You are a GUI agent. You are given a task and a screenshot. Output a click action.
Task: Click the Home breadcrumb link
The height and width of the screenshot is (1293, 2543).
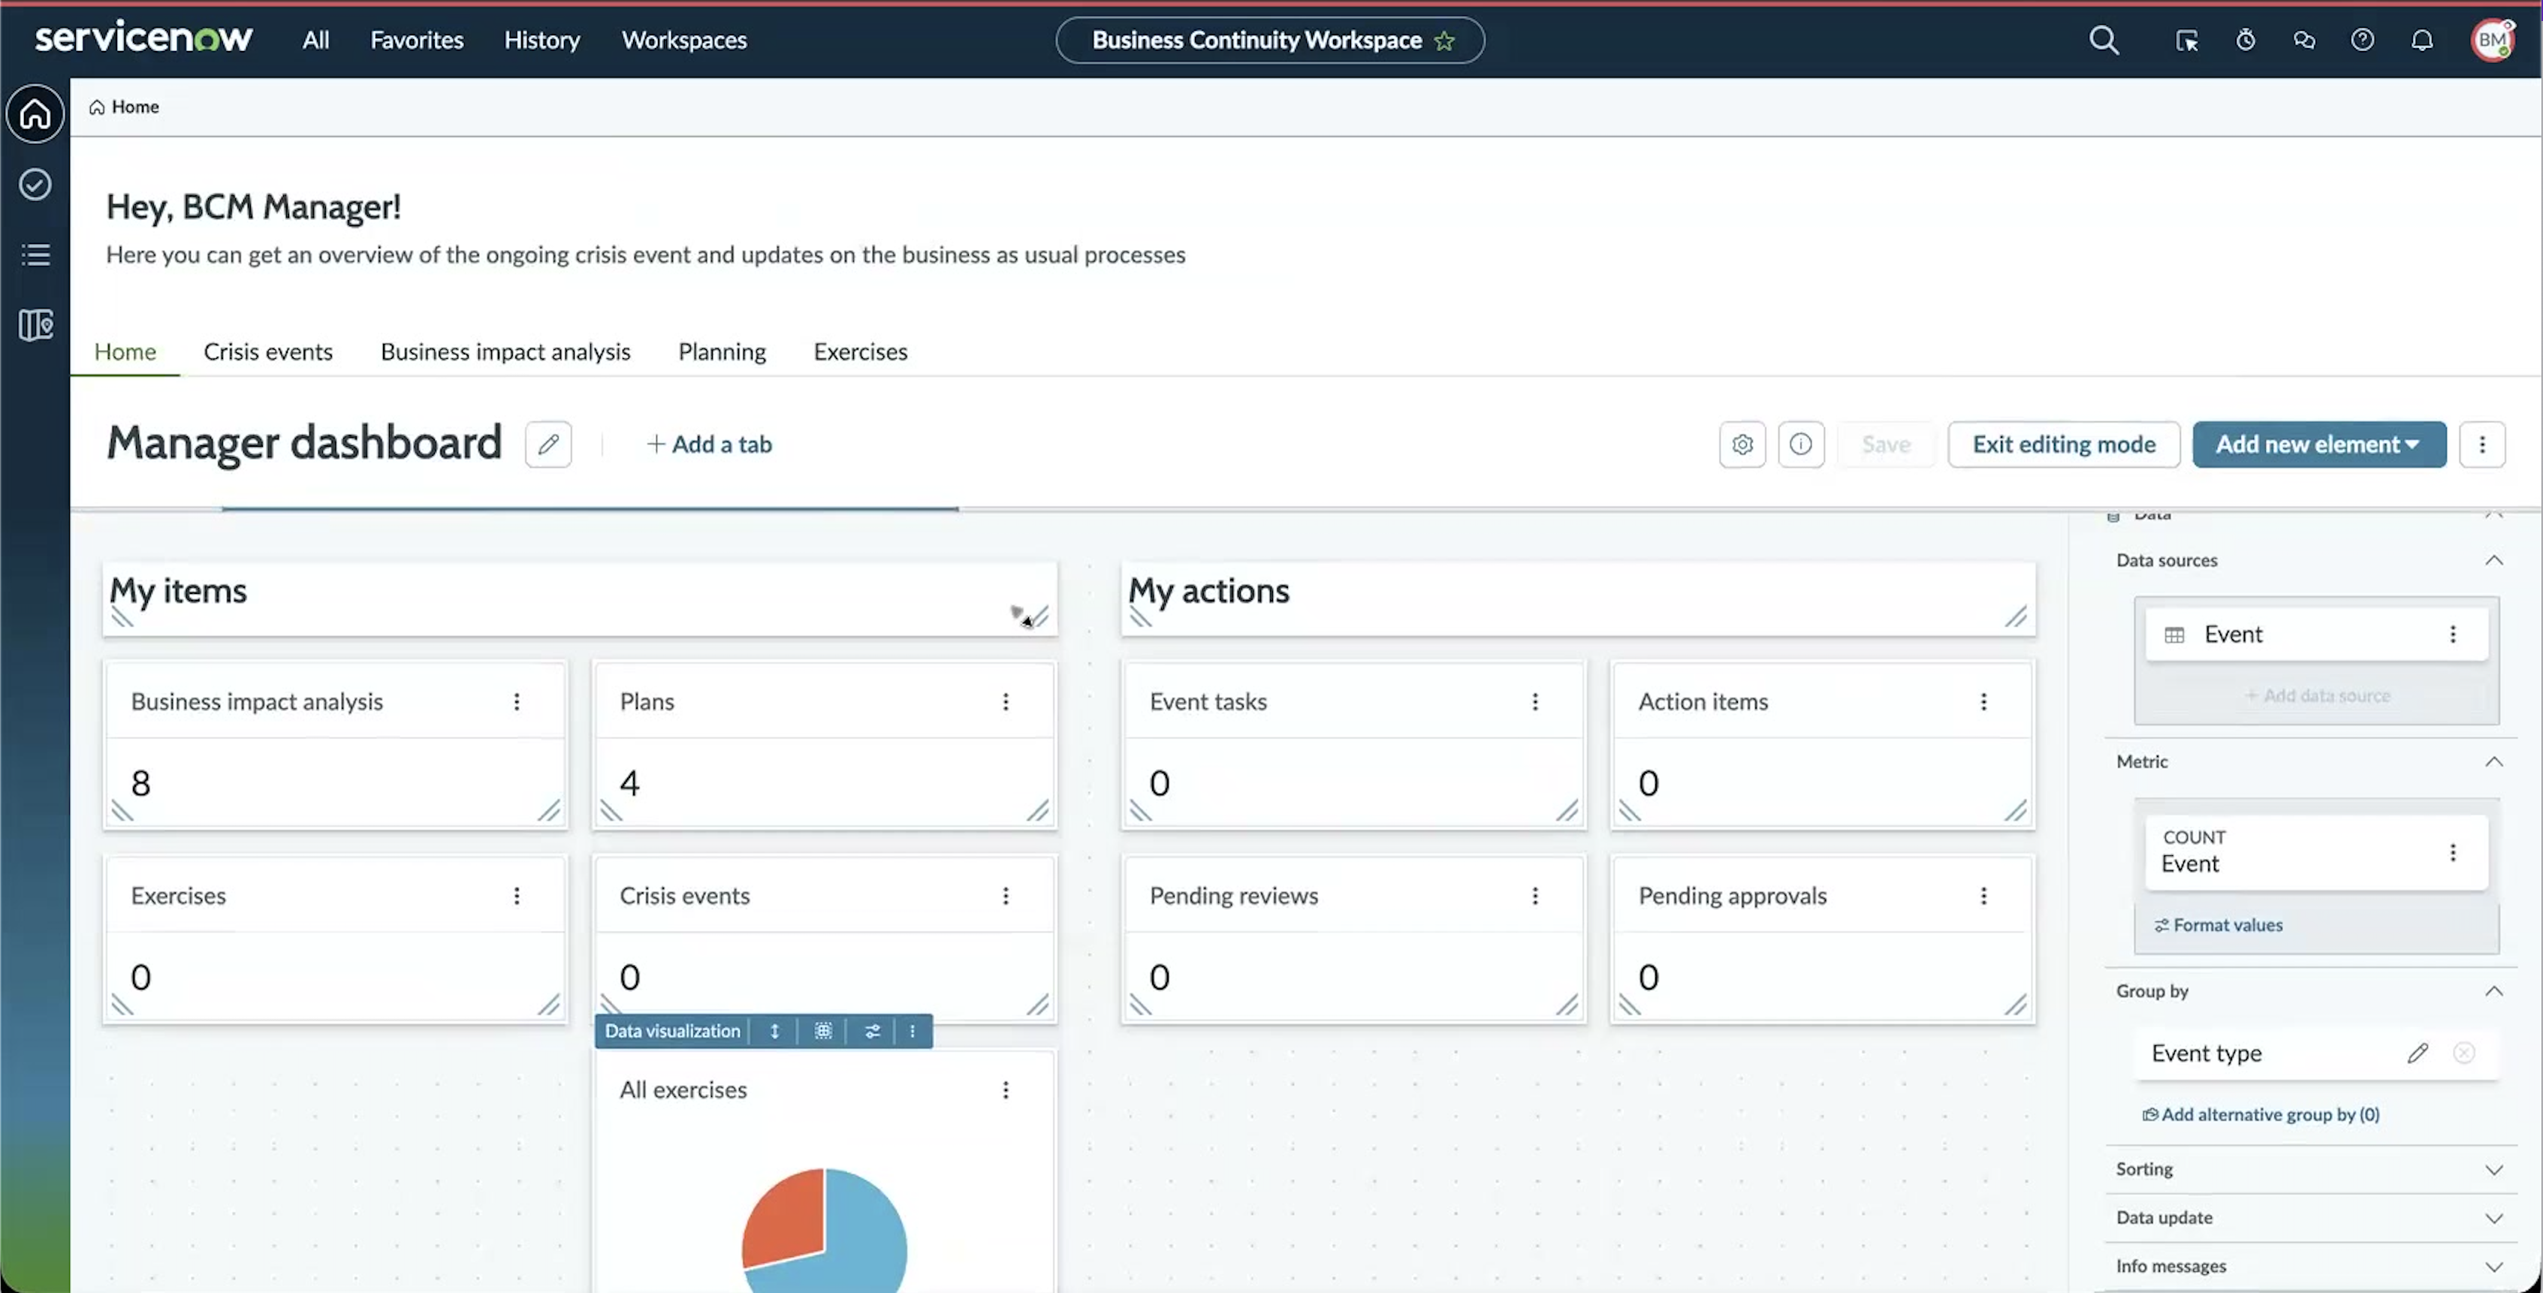[x=125, y=107]
